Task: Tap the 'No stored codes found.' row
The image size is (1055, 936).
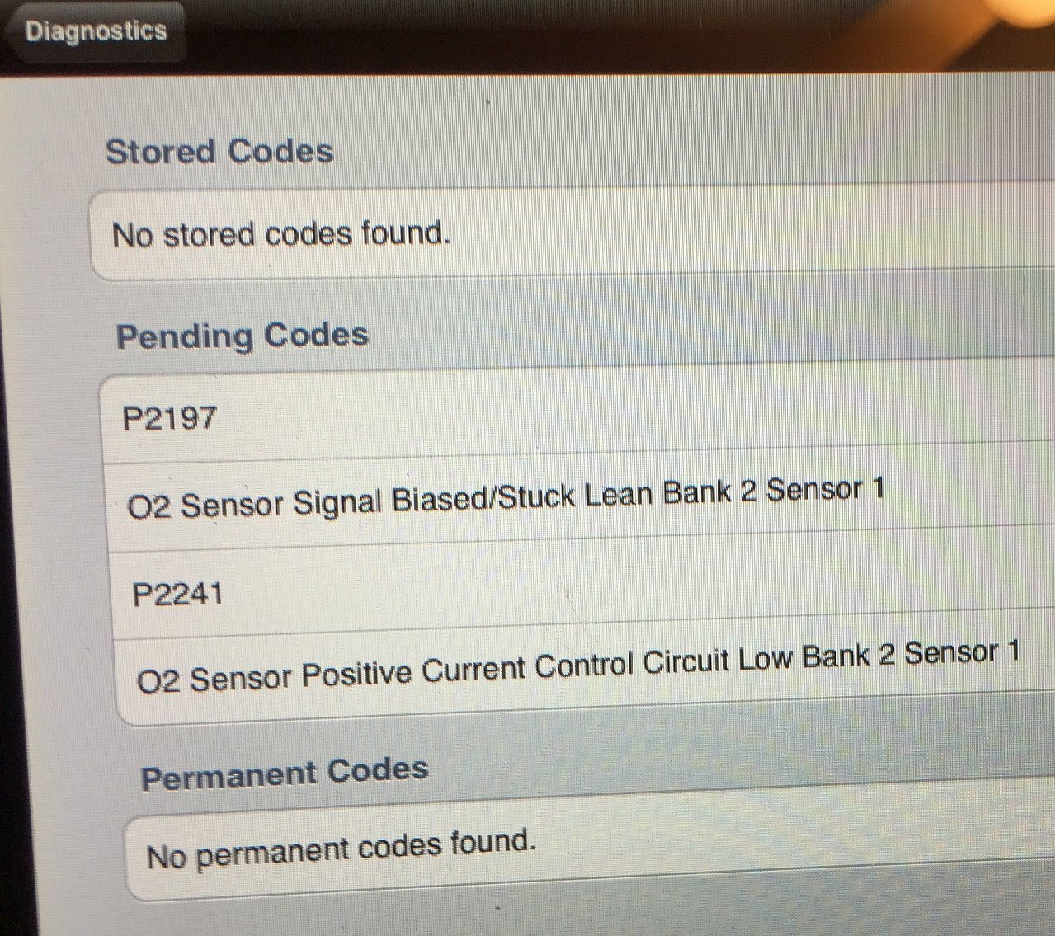Action: click(573, 234)
